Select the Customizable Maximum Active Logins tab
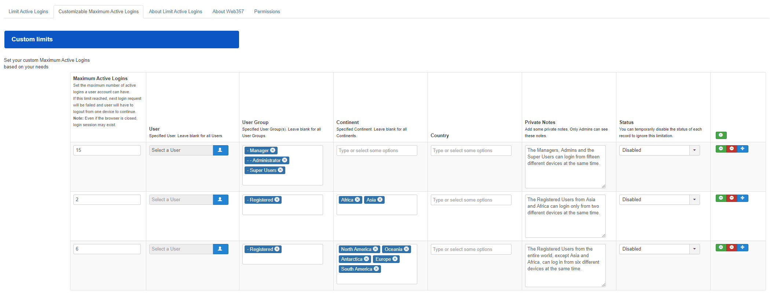Screen dimensions: 770x297 pyautogui.click(x=99, y=11)
